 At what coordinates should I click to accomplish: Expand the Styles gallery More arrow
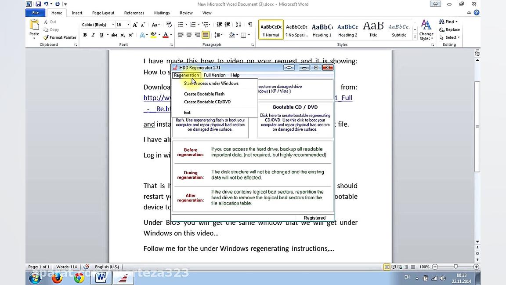pyautogui.click(x=415, y=37)
